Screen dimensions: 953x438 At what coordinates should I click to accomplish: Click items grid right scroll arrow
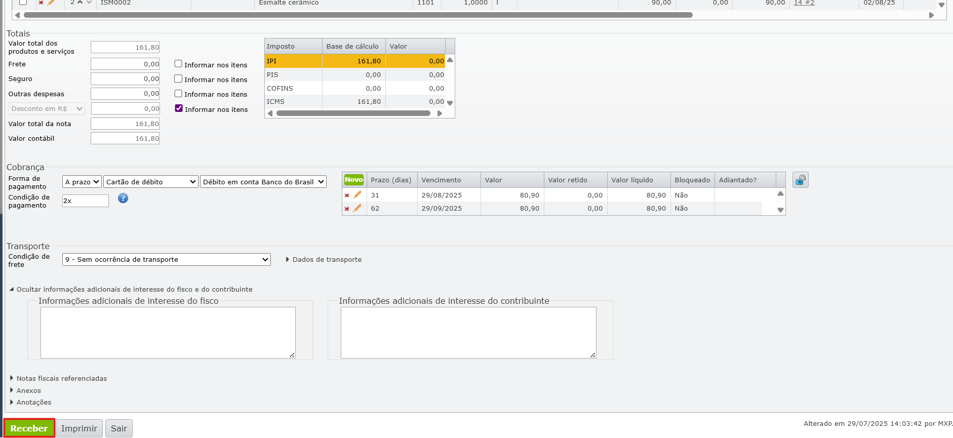(931, 15)
